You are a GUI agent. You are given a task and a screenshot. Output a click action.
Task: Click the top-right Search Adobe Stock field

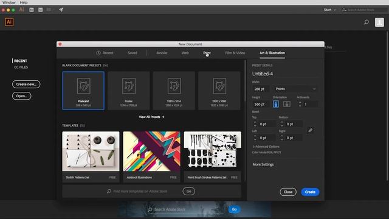coord(364,10)
